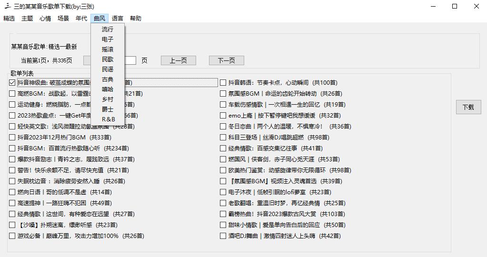Check 老歌翻唱:重温旧时梦 playlist
The image size is (487, 257).
(223, 203)
